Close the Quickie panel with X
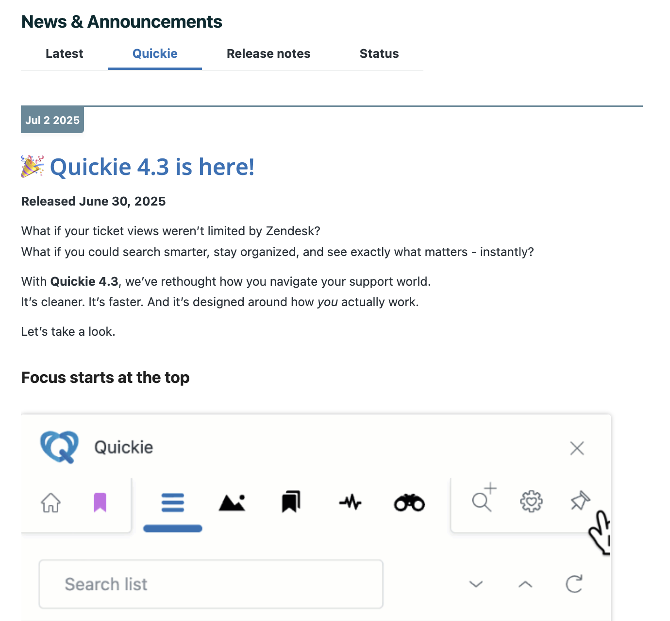This screenshot has height=621, width=670. tap(577, 448)
